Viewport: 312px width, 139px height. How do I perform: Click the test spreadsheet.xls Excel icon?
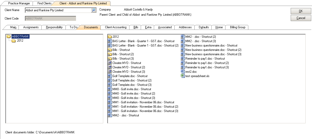tap(183, 76)
